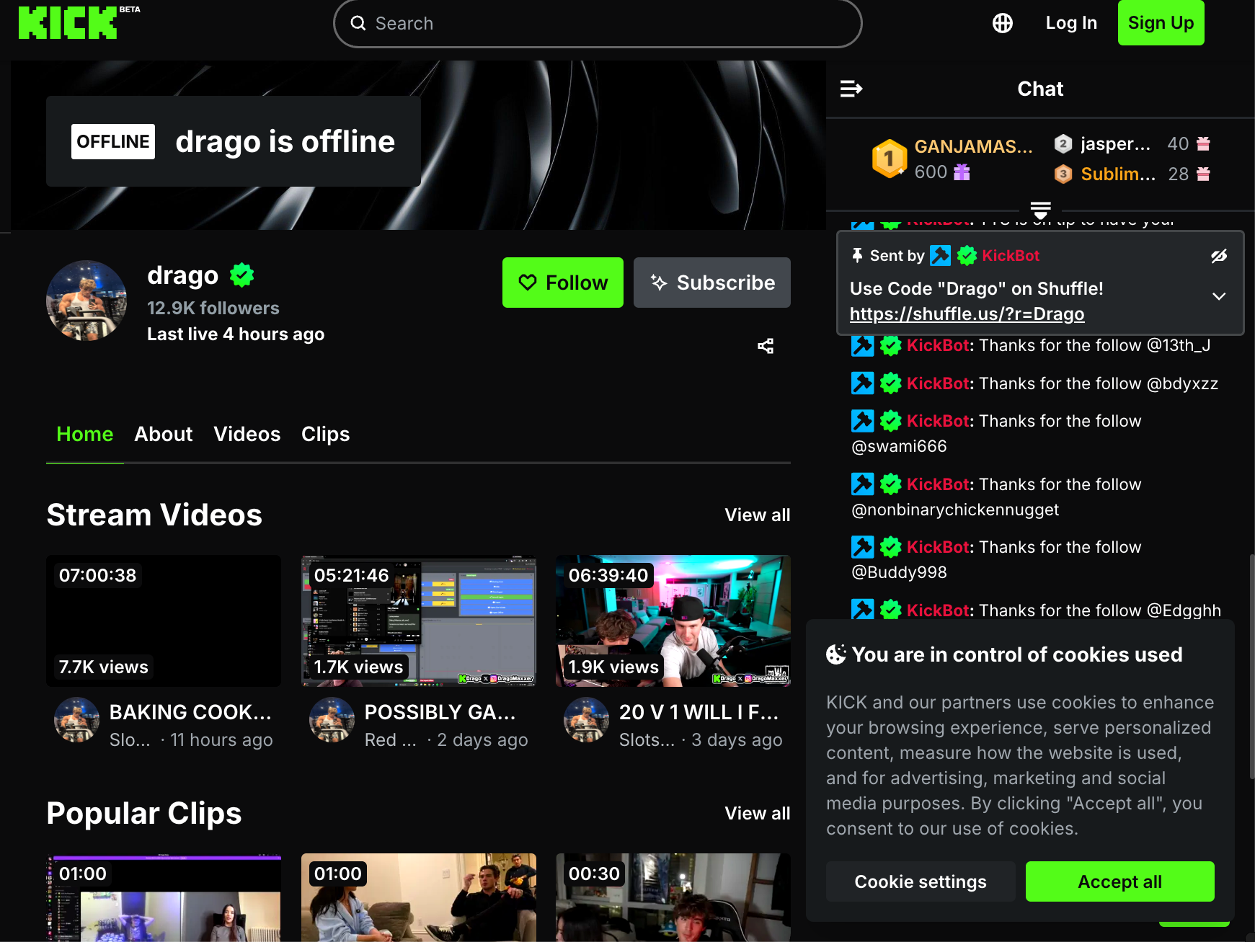Viewport: 1255px width, 942px height.
Task: Collapse the gift leaderboard handle
Action: pyautogui.click(x=1040, y=210)
